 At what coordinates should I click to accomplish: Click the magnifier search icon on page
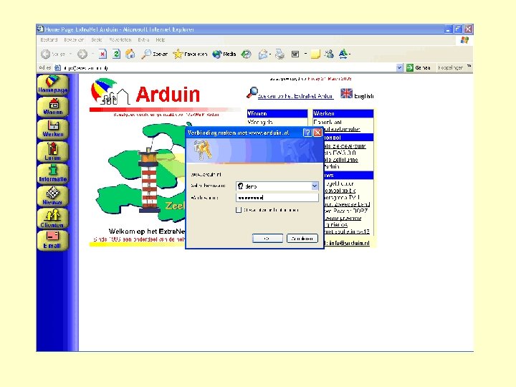coord(252,92)
